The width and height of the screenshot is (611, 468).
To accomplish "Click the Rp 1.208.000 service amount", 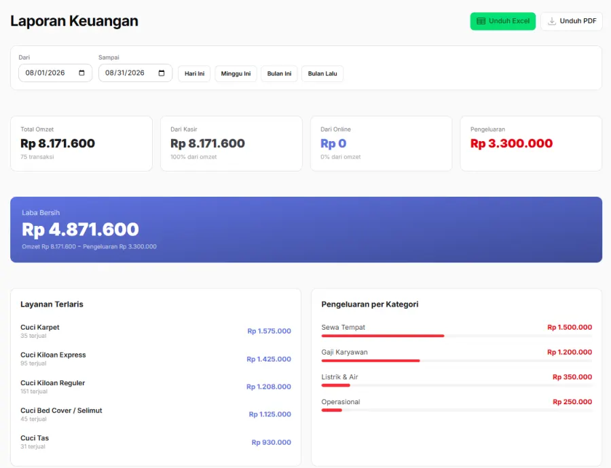I will (269, 387).
